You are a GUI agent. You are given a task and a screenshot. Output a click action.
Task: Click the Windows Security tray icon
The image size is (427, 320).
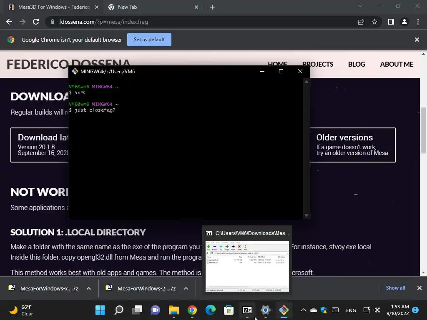point(324,310)
